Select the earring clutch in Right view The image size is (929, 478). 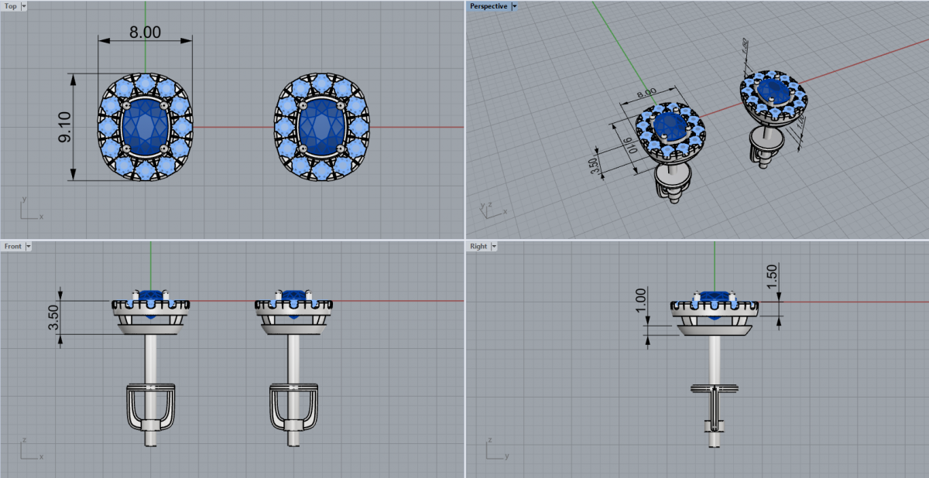[715, 408]
